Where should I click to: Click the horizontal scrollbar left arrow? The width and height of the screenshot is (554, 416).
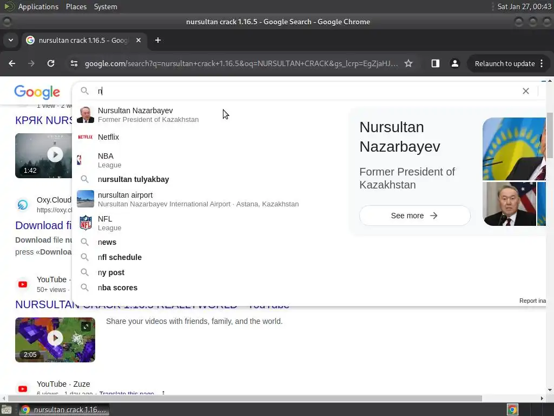(x=4, y=398)
